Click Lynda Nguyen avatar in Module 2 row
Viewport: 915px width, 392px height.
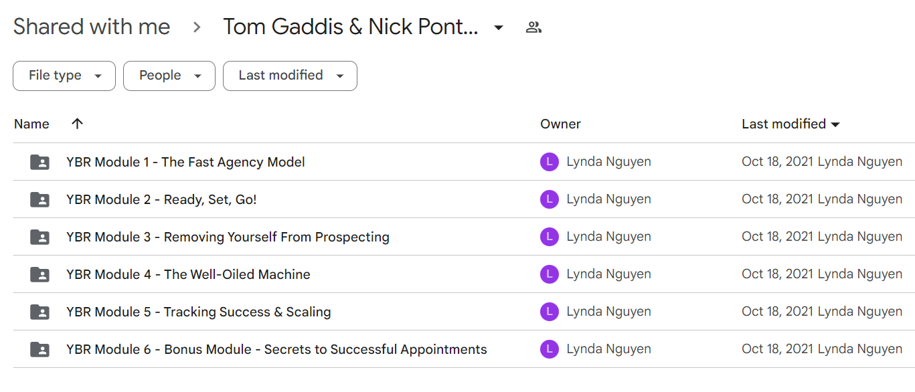tap(549, 199)
